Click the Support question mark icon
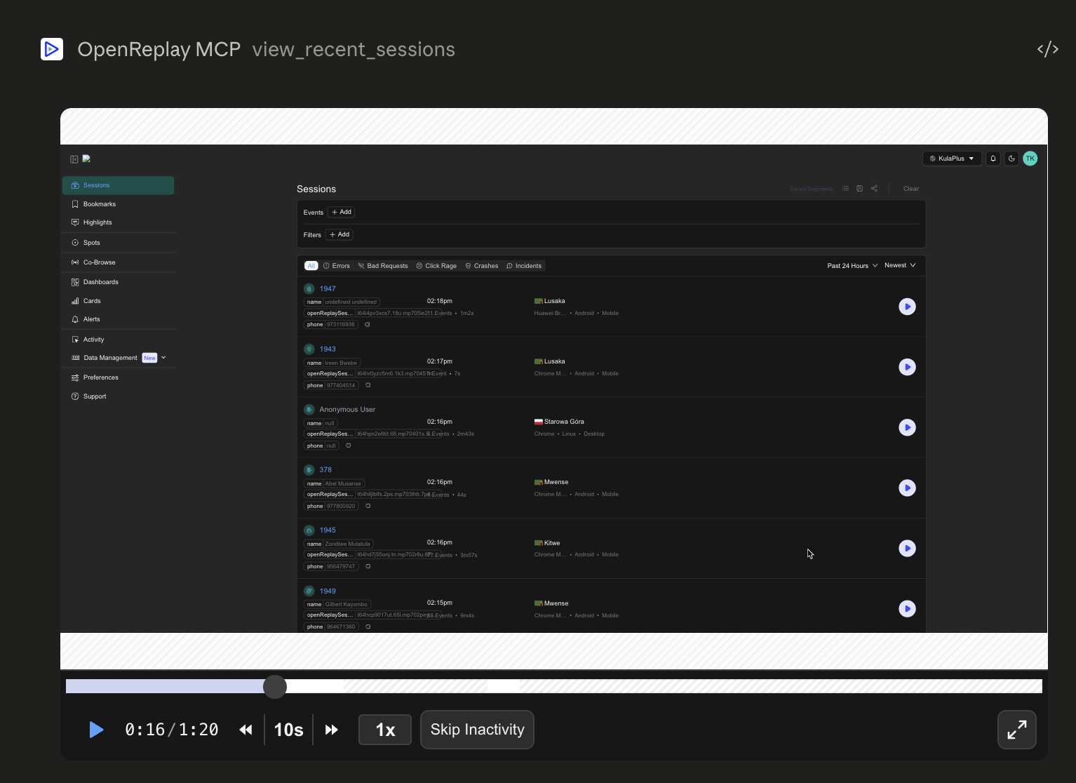Image resolution: width=1076 pixels, height=783 pixels. point(75,396)
